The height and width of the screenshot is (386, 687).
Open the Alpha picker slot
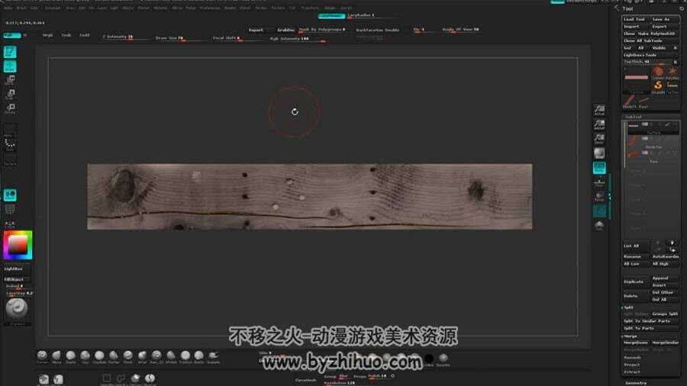pyautogui.click(x=10, y=130)
